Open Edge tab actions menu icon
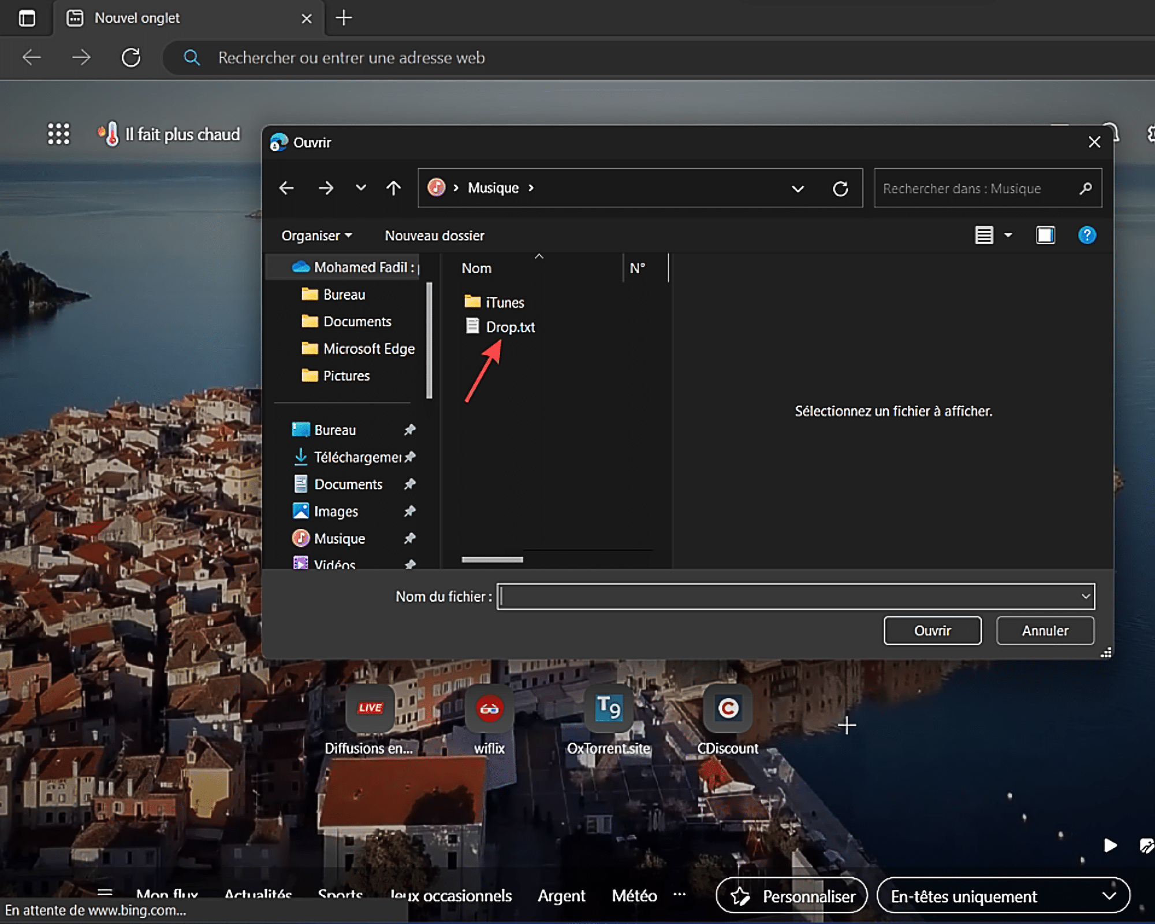Viewport: 1155px width, 924px height. click(27, 18)
